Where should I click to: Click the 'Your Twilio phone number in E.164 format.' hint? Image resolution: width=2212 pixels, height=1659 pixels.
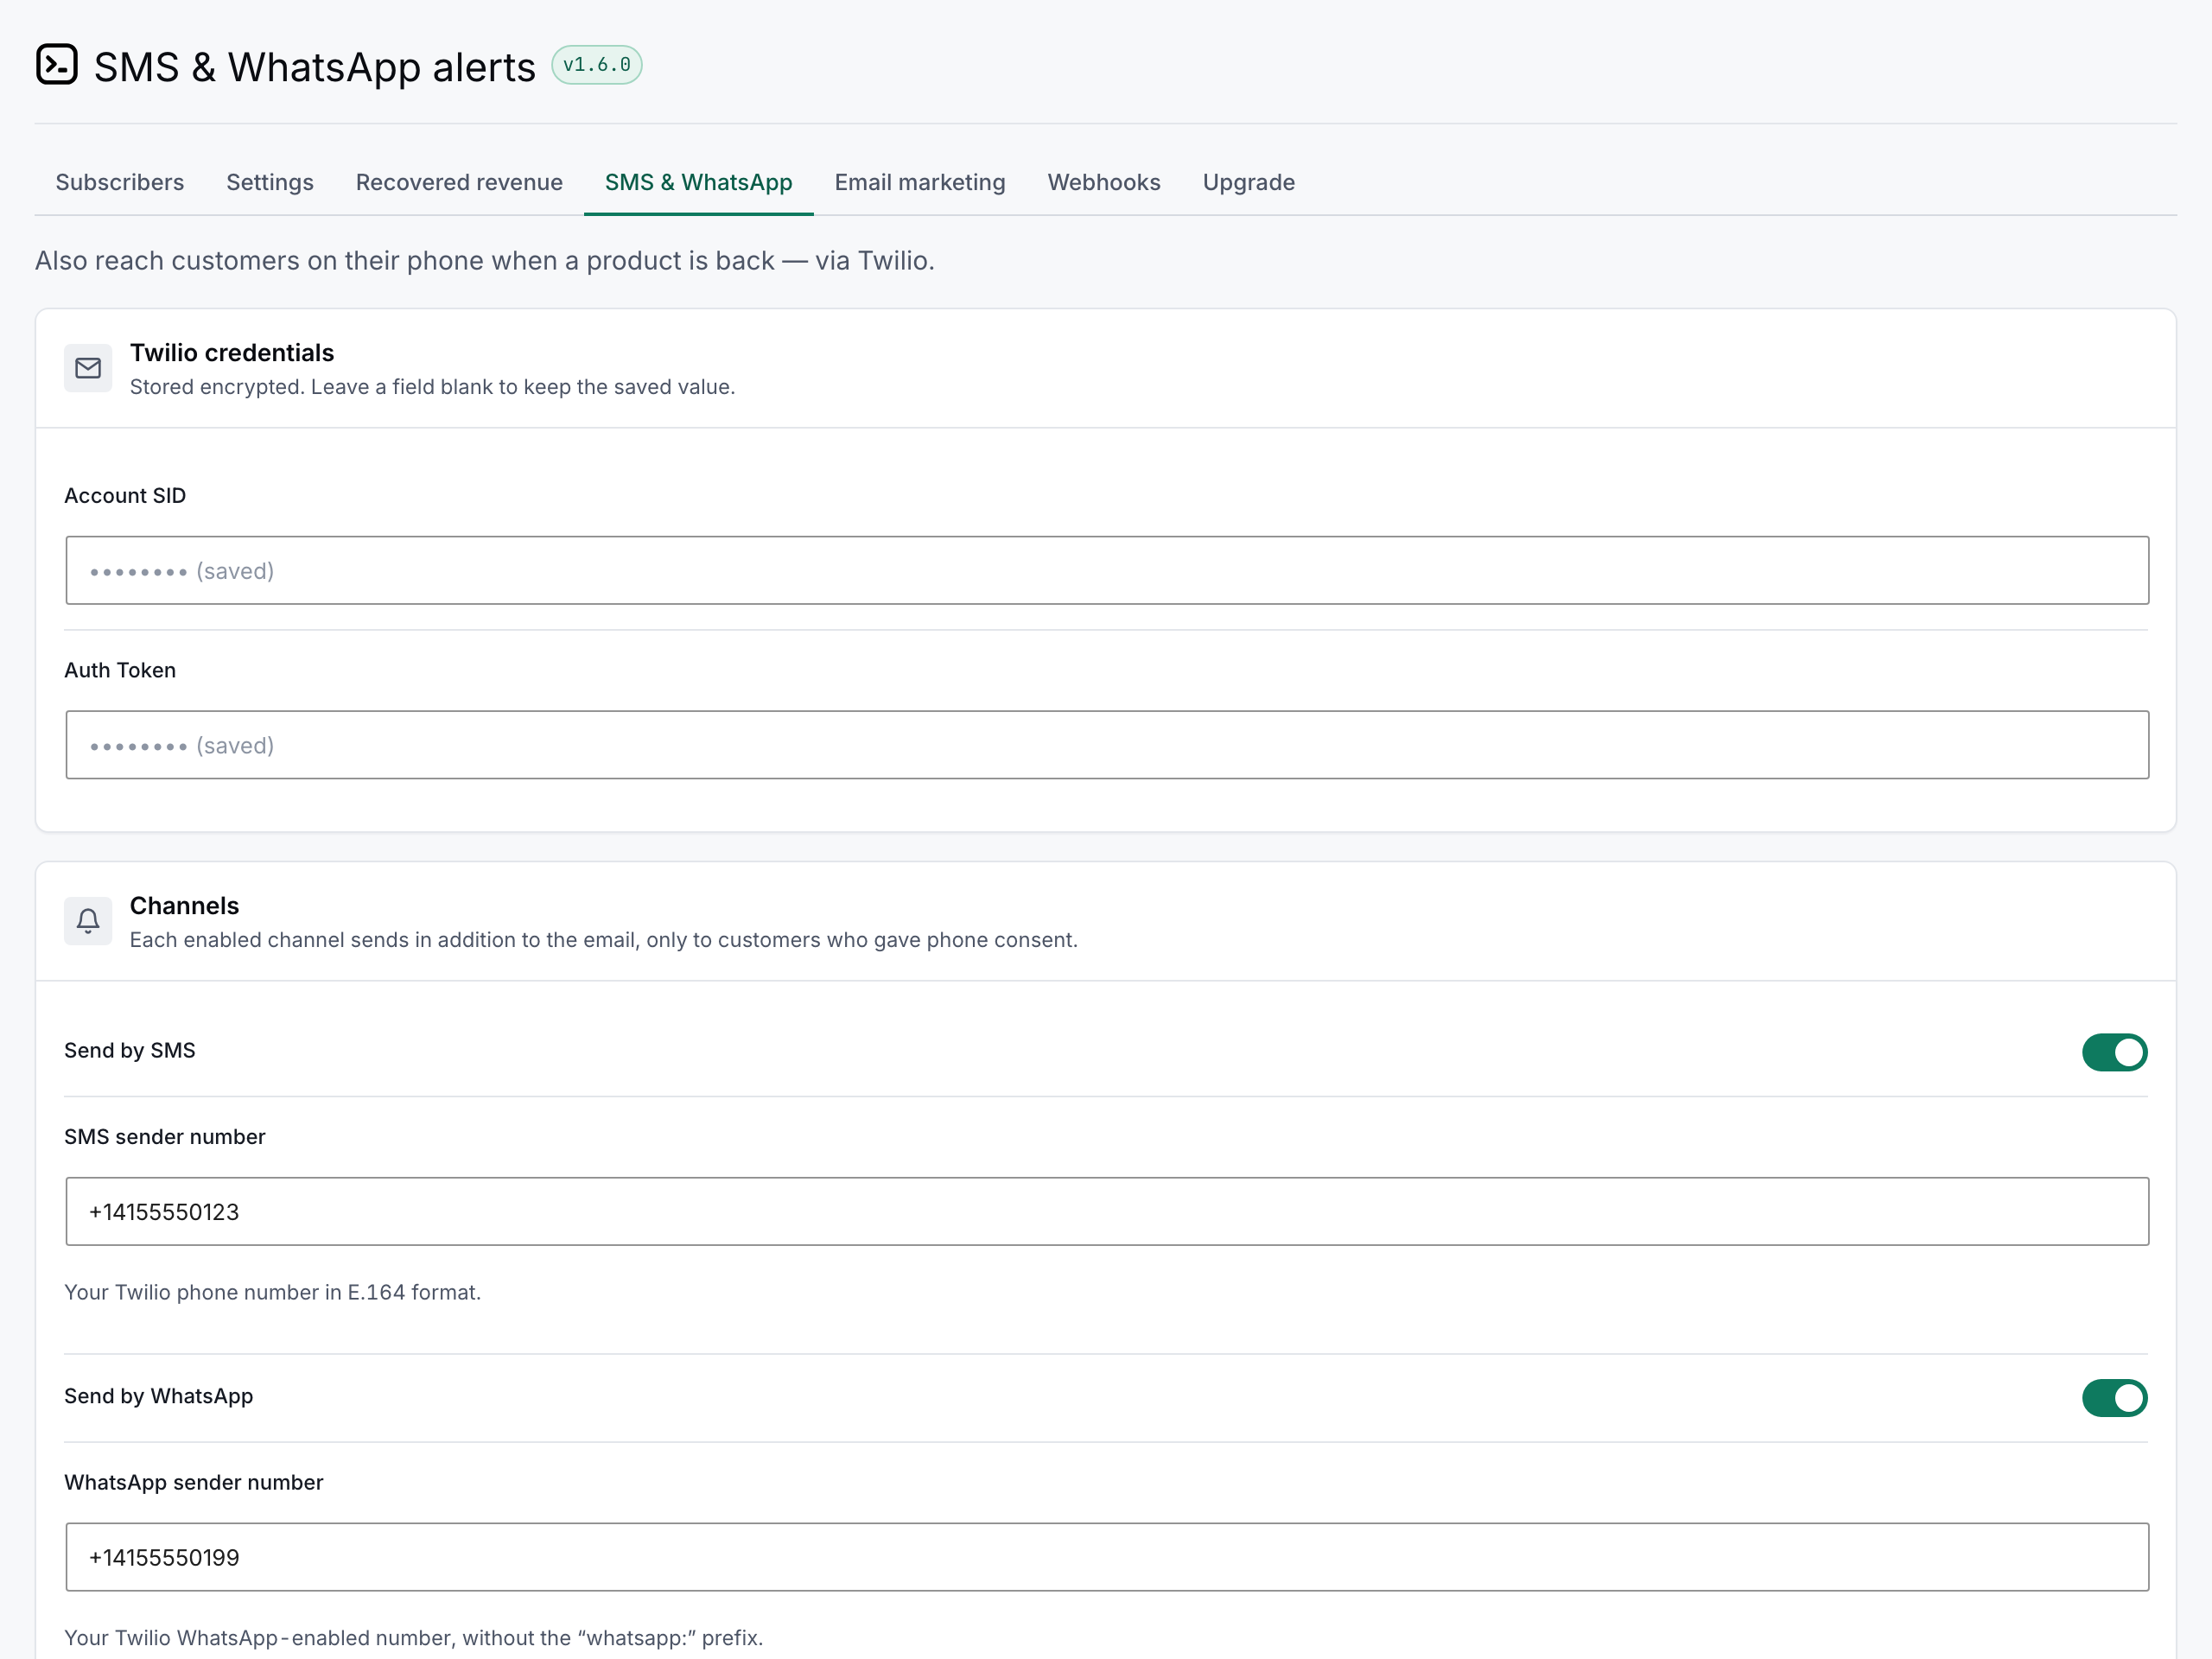point(273,1292)
